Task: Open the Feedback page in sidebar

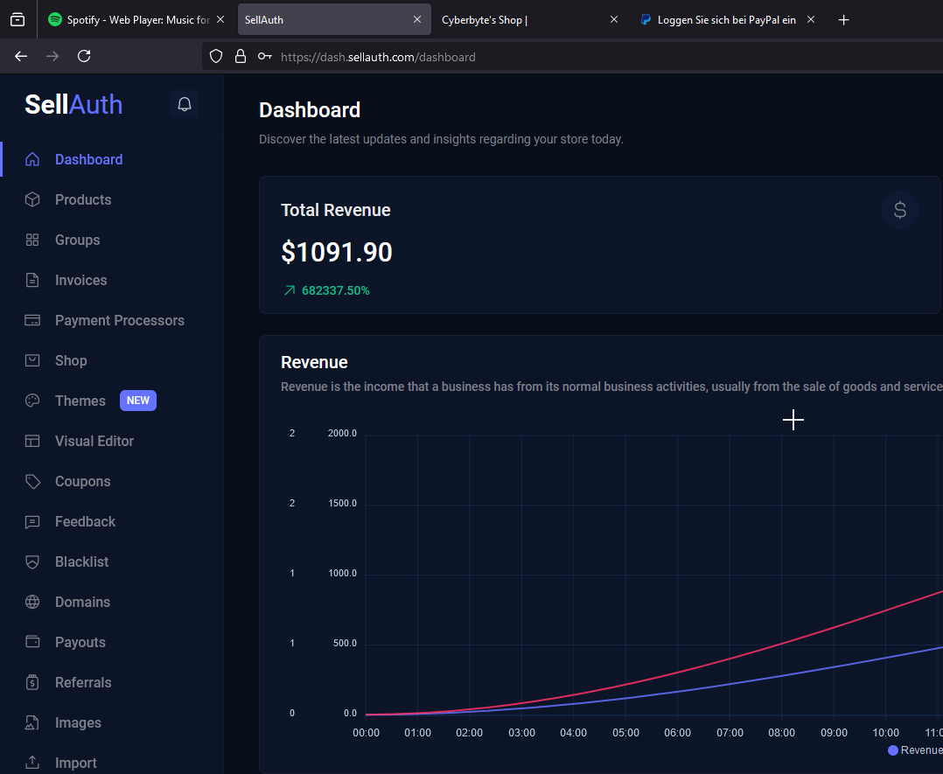Action: 85,521
